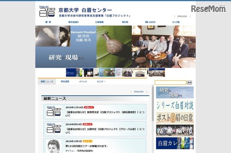Screen dimensions: 231x153
Task: Click the 2016年12月1日 date text
Action: click(74, 141)
